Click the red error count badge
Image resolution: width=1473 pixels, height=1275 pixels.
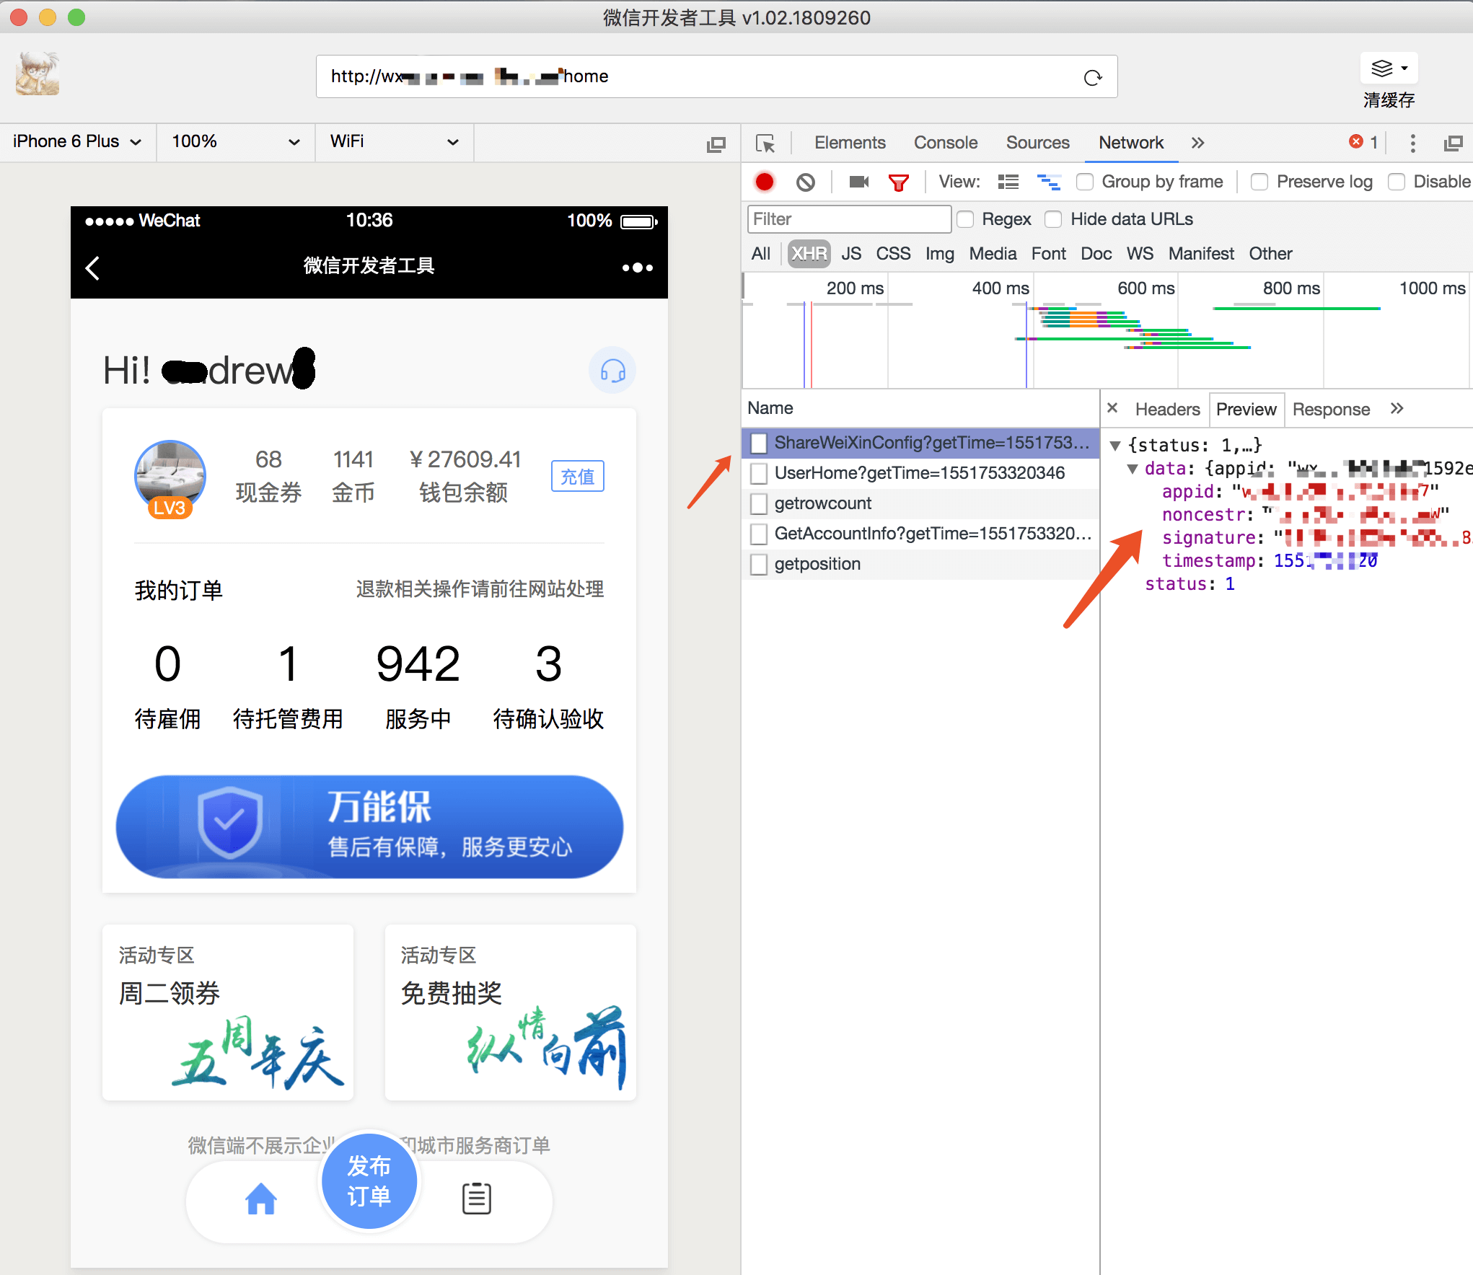coord(1363,142)
